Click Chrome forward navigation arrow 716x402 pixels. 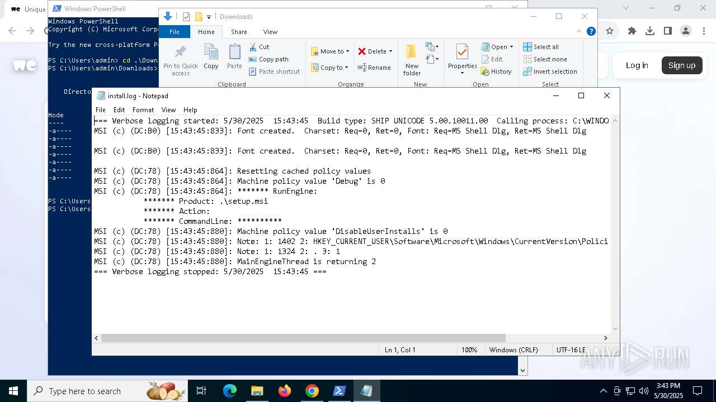30,31
